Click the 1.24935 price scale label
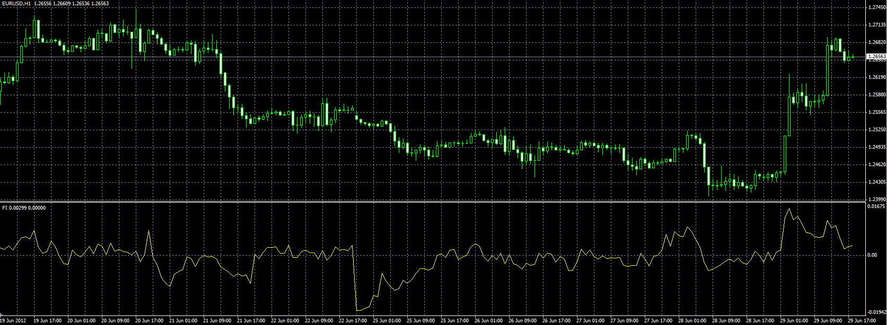This screenshot has width=887, height=325. click(878, 147)
